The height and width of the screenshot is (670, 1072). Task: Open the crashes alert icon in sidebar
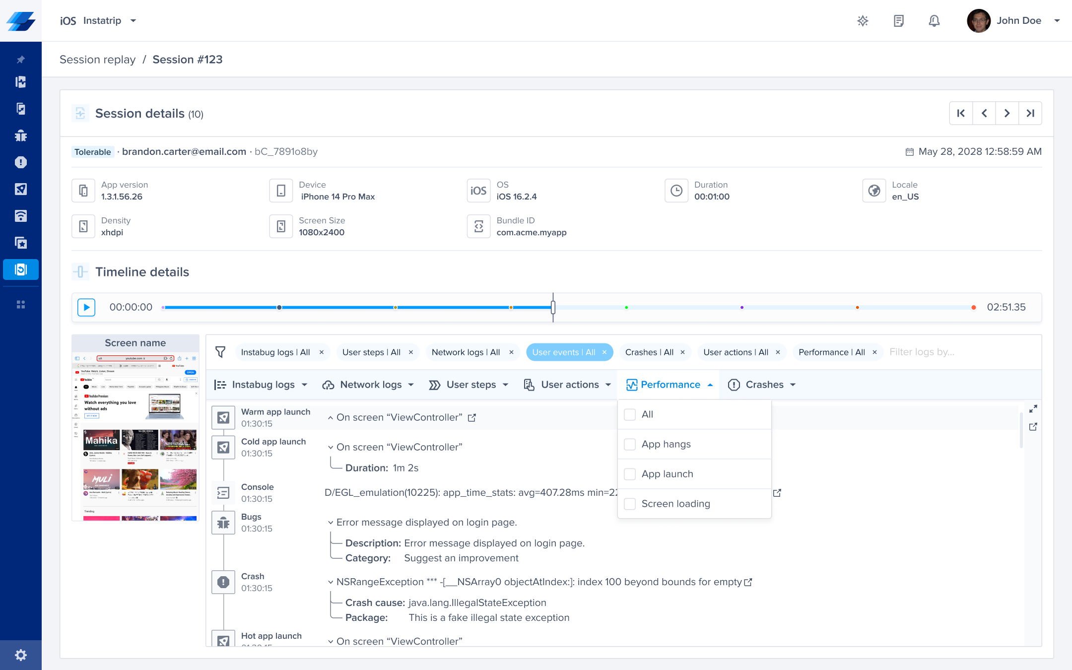point(20,162)
